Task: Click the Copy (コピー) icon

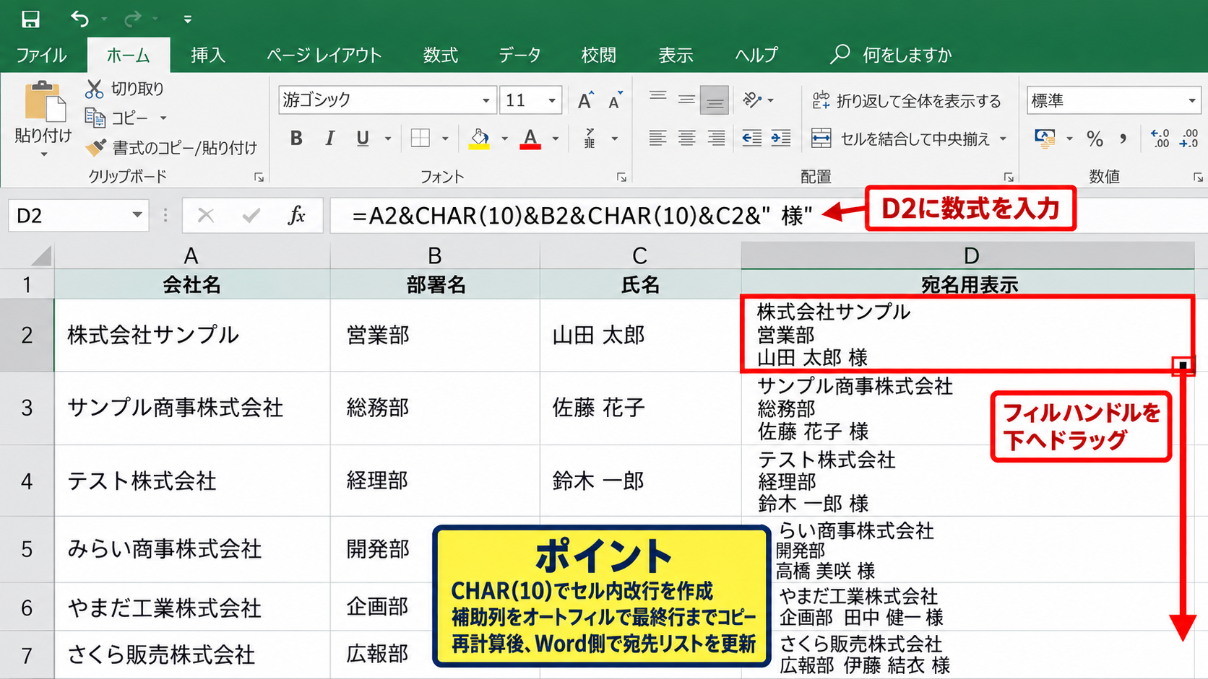Action: (x=95, y=117)
